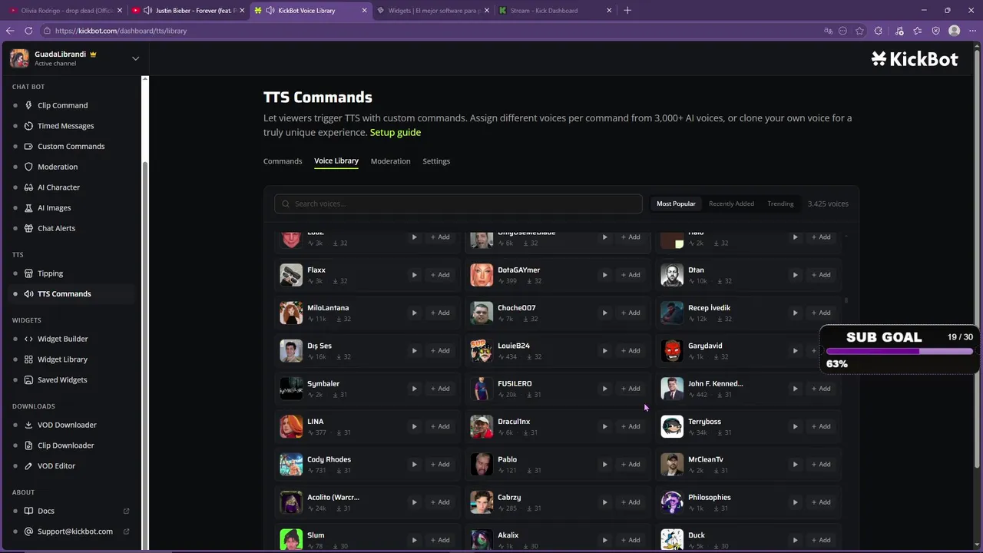Open Support@kickbot.com contact link
983x553 pixels.
(74, 531)
